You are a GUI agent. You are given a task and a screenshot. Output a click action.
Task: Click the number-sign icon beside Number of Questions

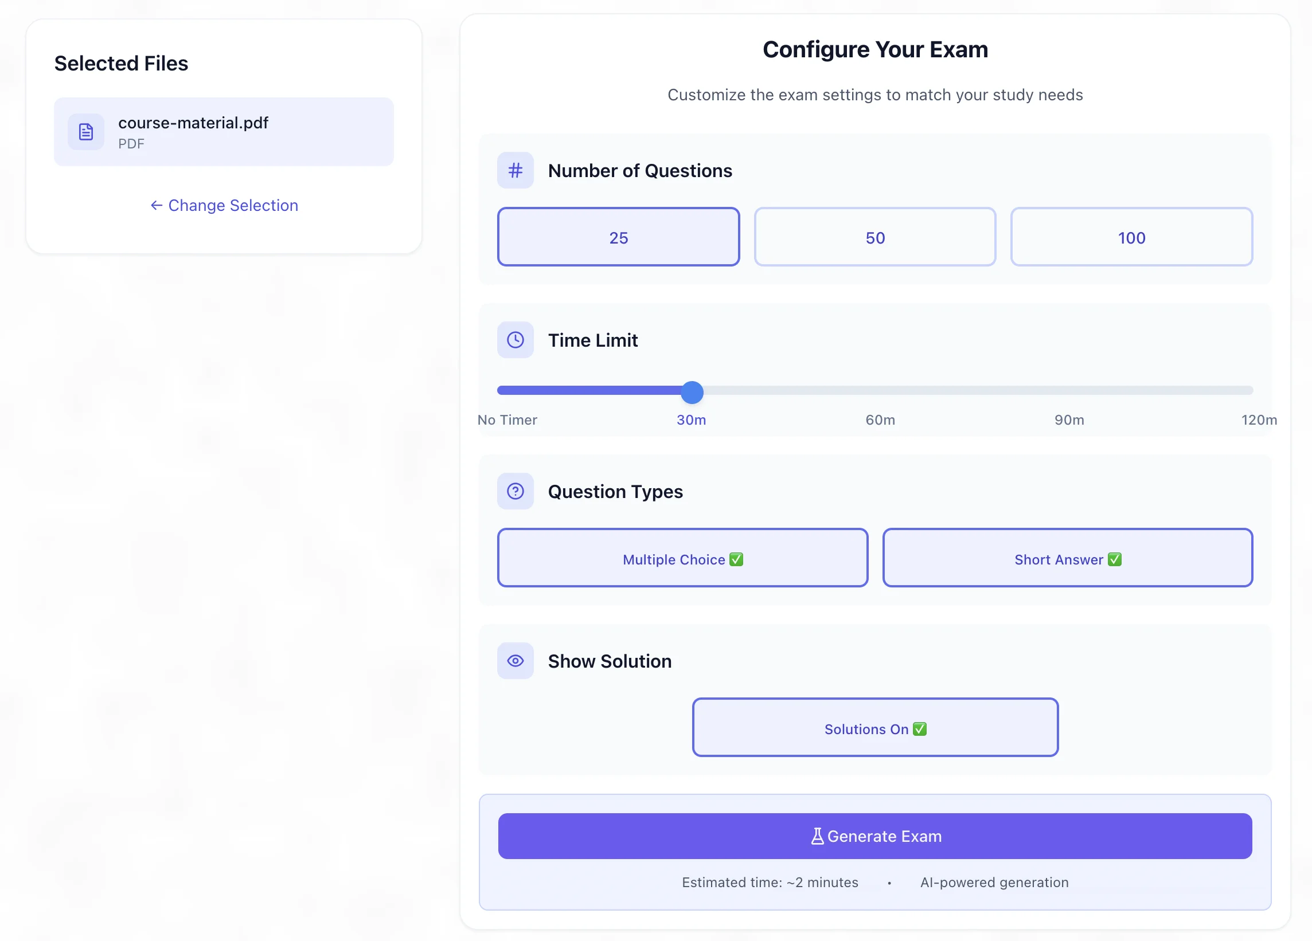(x=515, y=170)
